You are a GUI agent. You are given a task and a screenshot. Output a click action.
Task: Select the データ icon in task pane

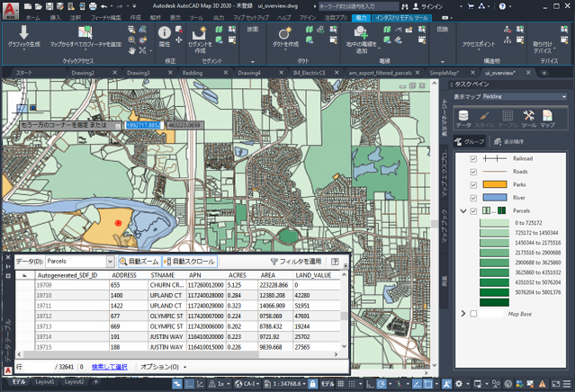tap(463, 118)
